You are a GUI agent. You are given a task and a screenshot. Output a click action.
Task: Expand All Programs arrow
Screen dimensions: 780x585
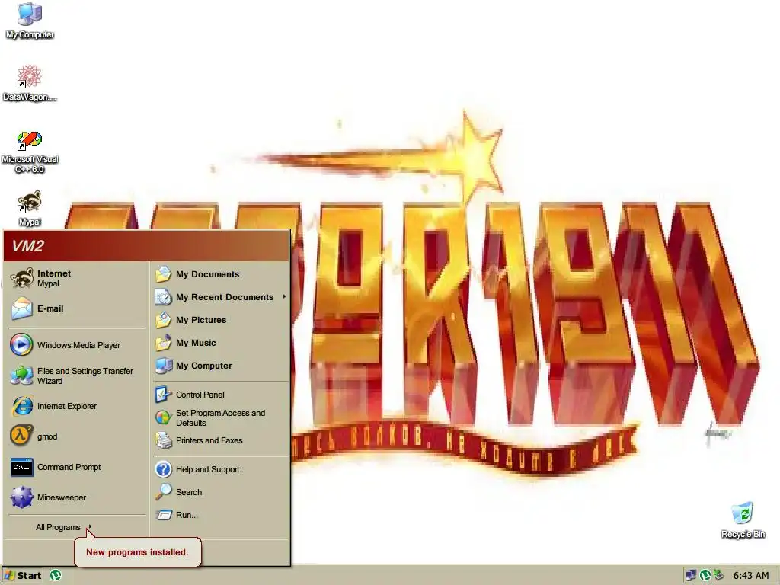90,527
